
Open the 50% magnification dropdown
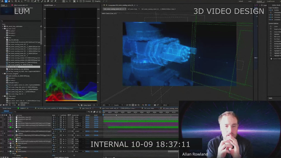click(x=106, y=105)
